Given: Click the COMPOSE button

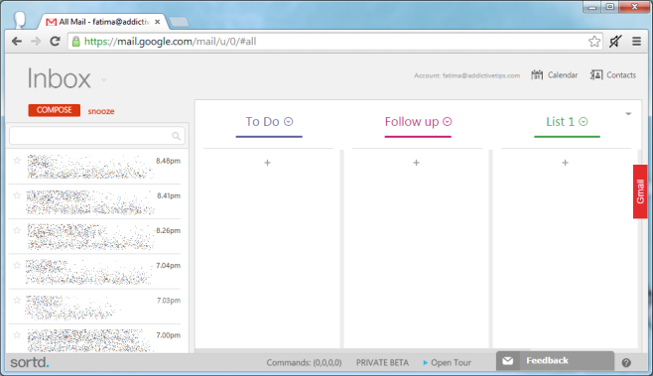Looking at the screenshot, I should 55,110.
